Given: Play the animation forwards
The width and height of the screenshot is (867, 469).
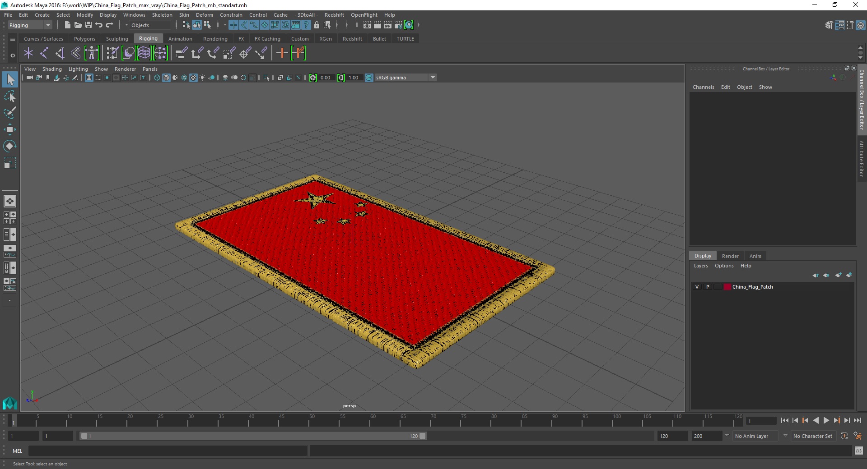Looking at the screenshot, I should (x=826, y=420).
